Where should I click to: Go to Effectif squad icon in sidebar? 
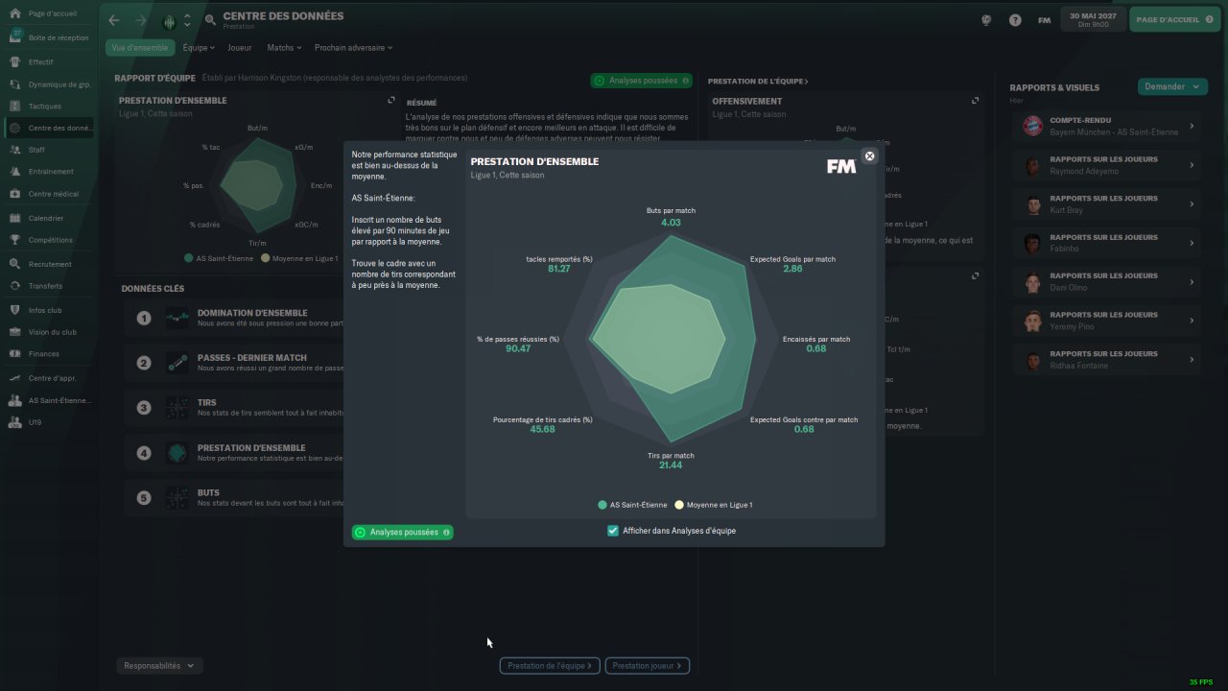click(15, 61)
